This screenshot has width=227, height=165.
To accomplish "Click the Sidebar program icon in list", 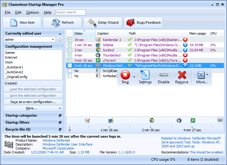I will pyautogui.click(x=98, y=45).
